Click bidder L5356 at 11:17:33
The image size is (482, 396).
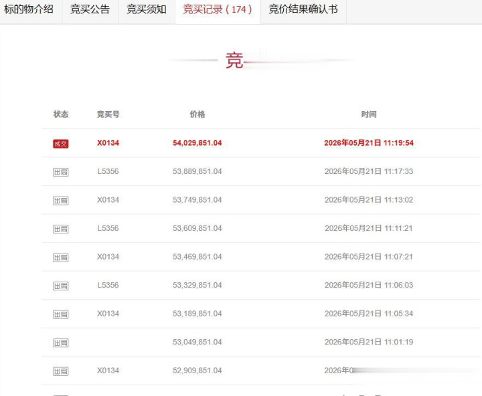[x=108, y=171]
